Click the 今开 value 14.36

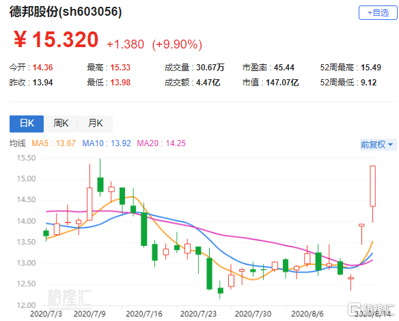click(x=42, y=68)
